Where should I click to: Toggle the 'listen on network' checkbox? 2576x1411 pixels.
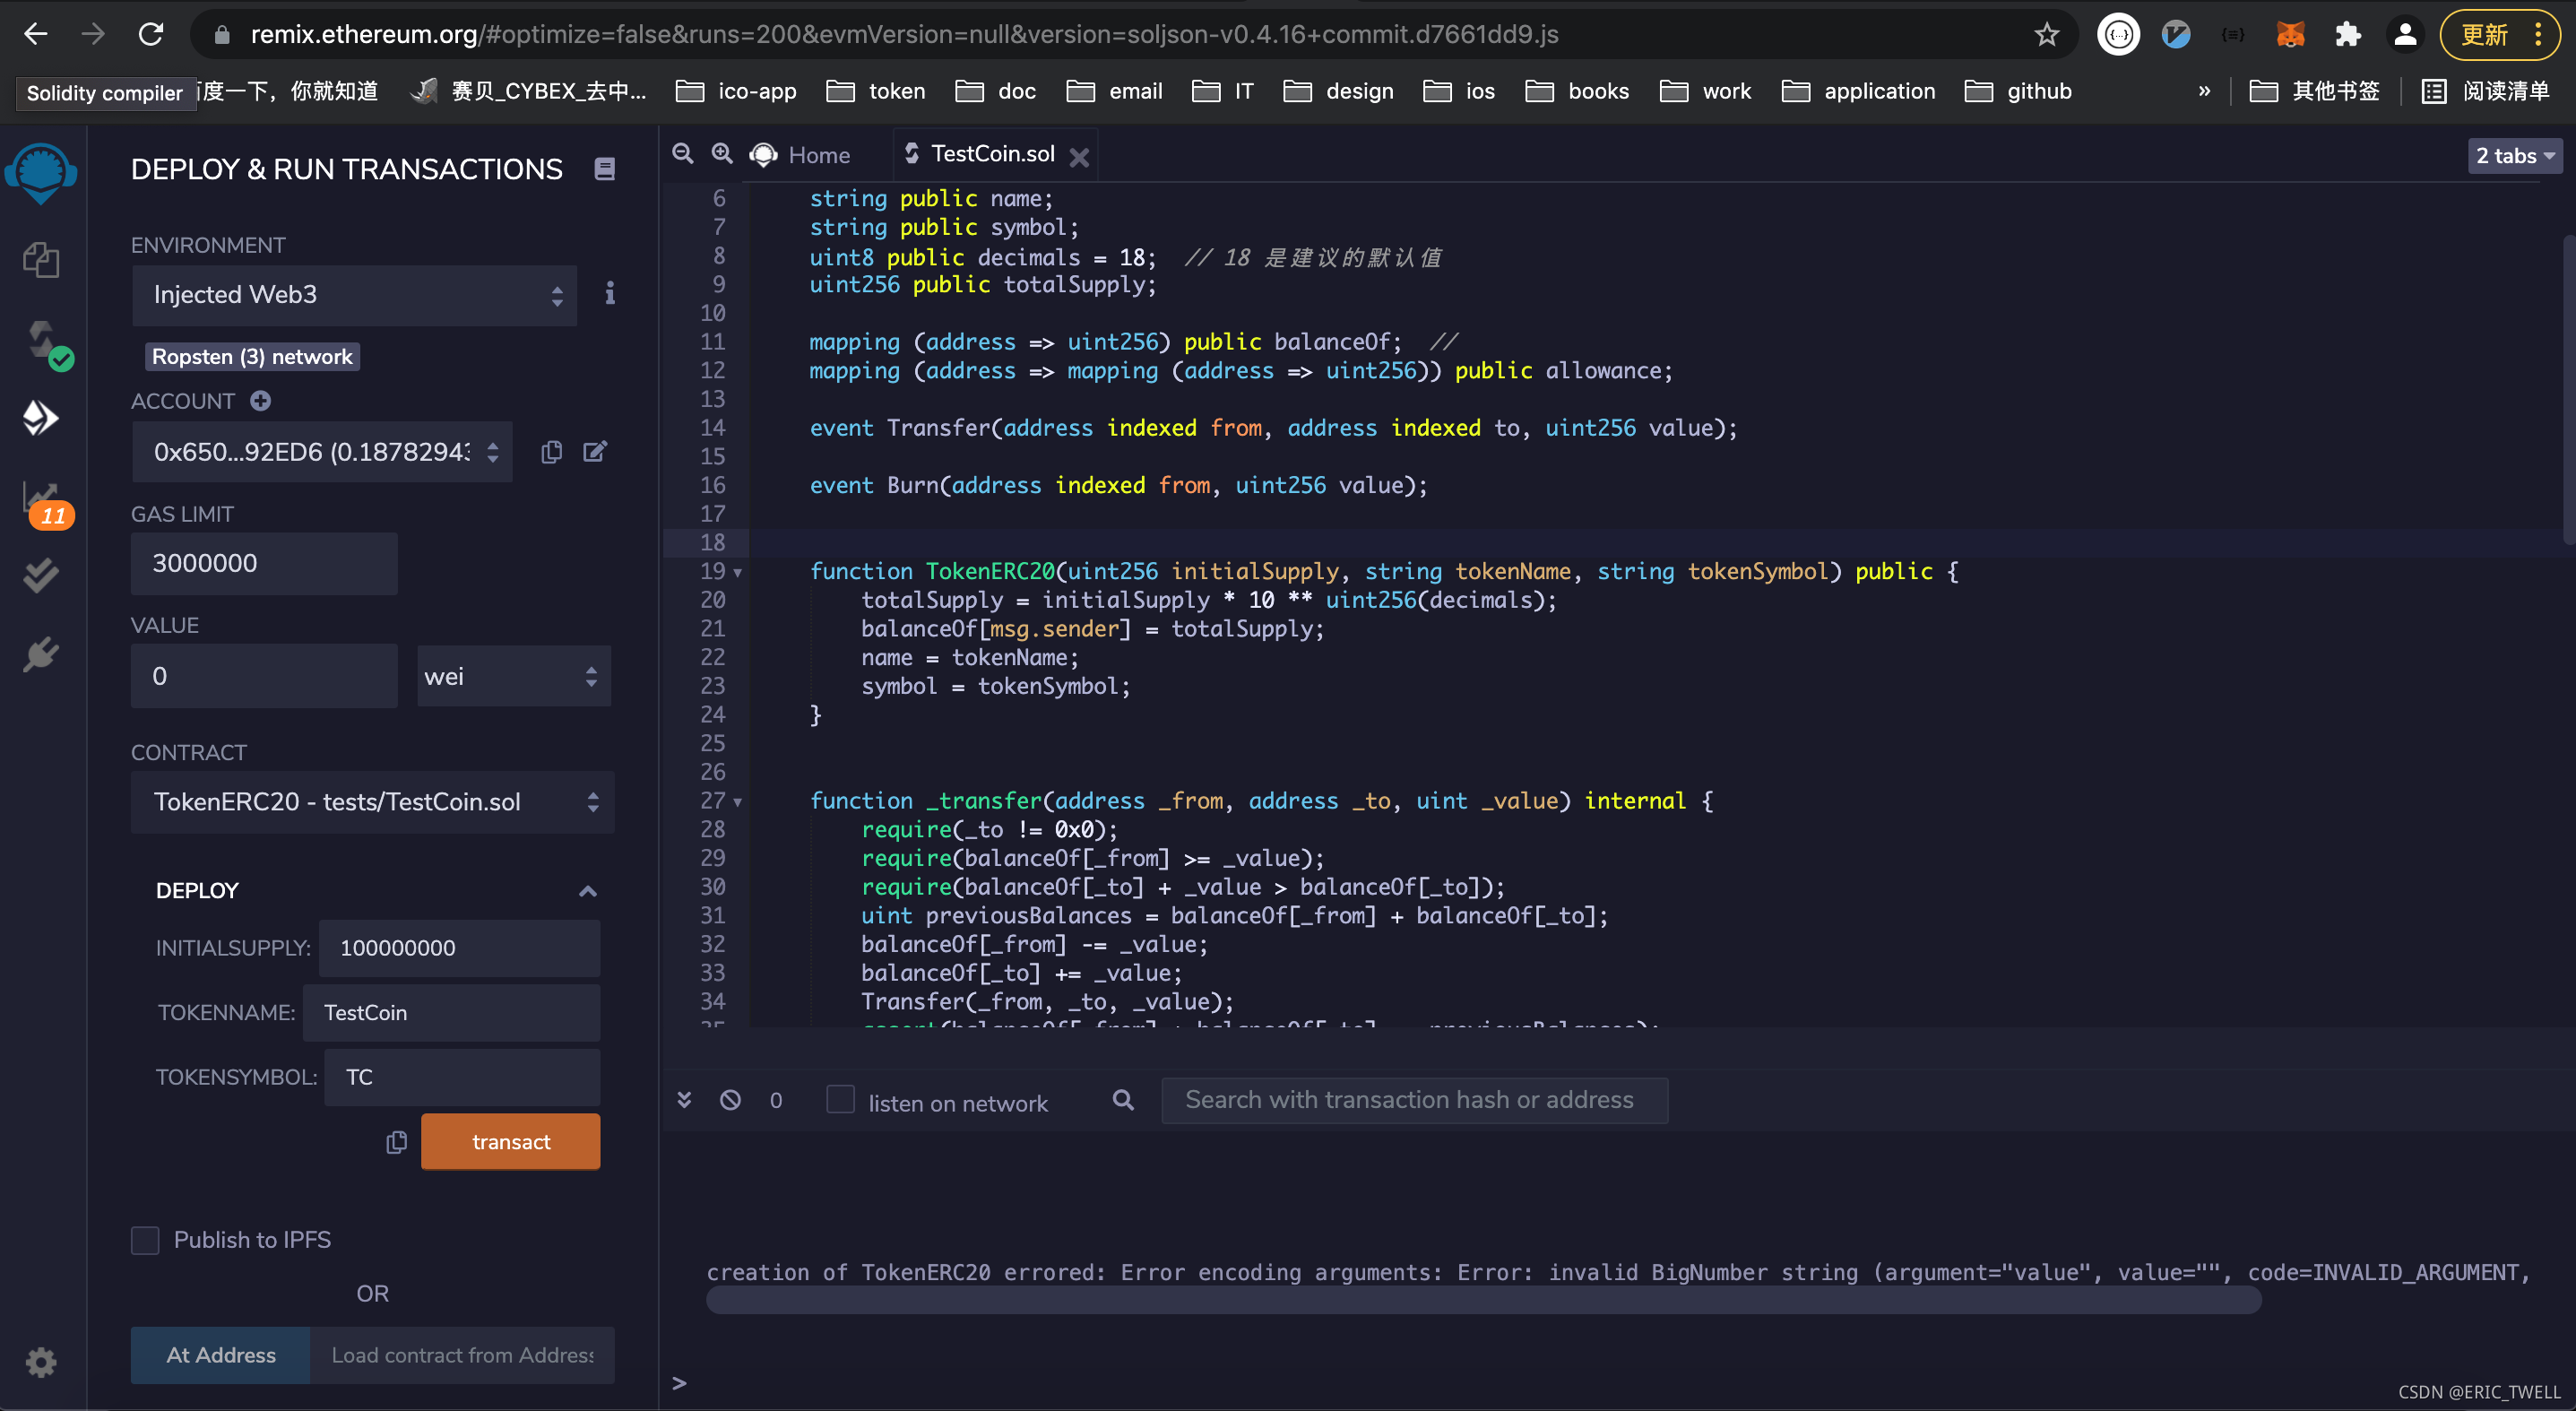(839, 1098)
